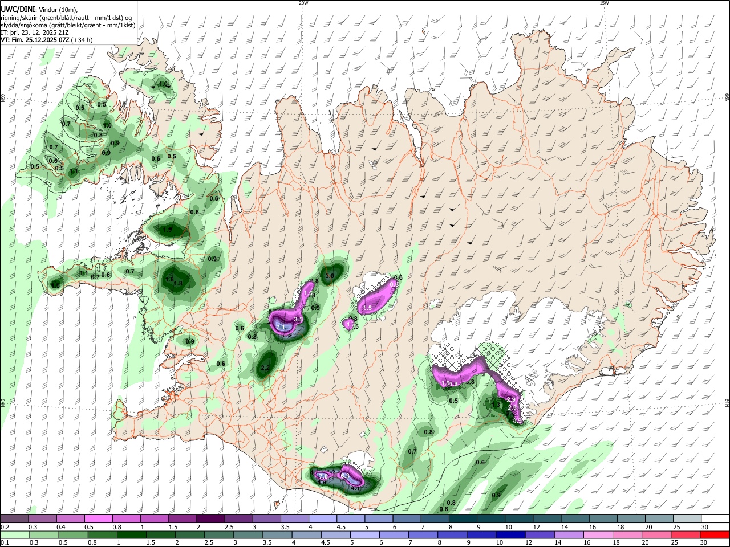This screenshot has height=547, width=730.
Task: Pick the royal blue 9–10 rain legend swatch
Action: (483, 534)
